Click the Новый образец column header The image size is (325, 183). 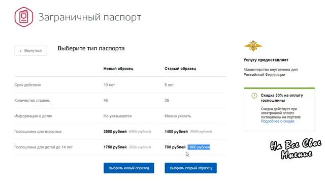[118, 69]
